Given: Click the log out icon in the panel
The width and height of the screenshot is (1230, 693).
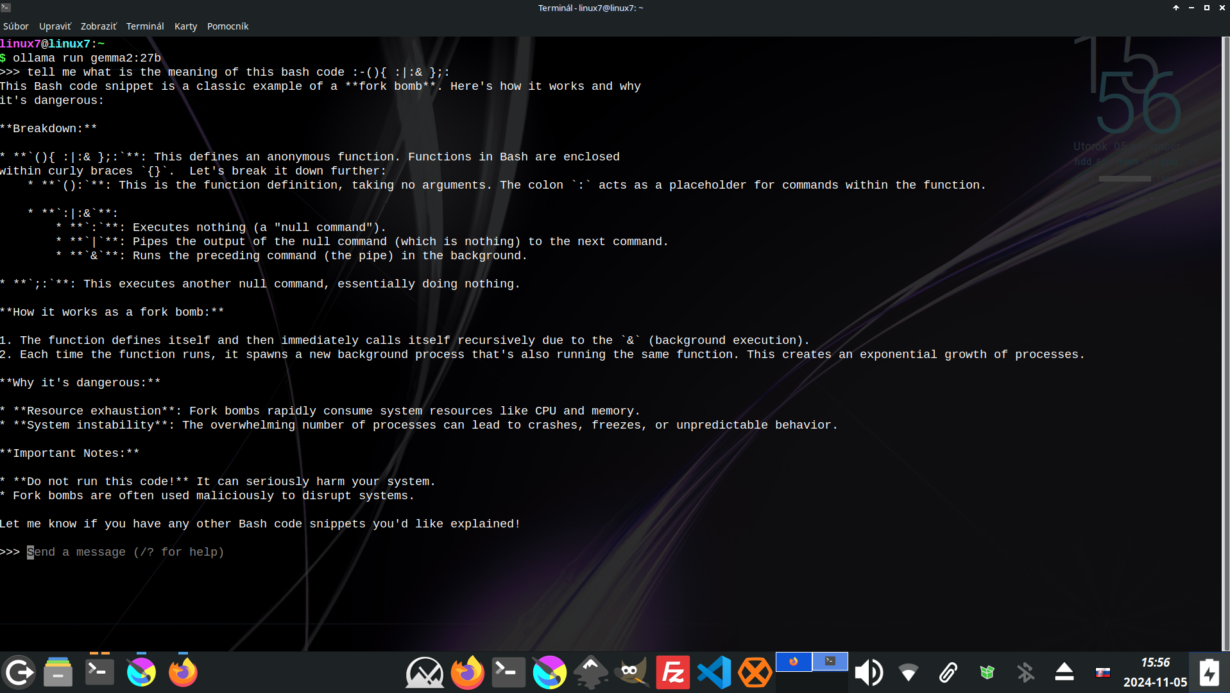Looking at the screenshot, I should click(x=19, y=672).
